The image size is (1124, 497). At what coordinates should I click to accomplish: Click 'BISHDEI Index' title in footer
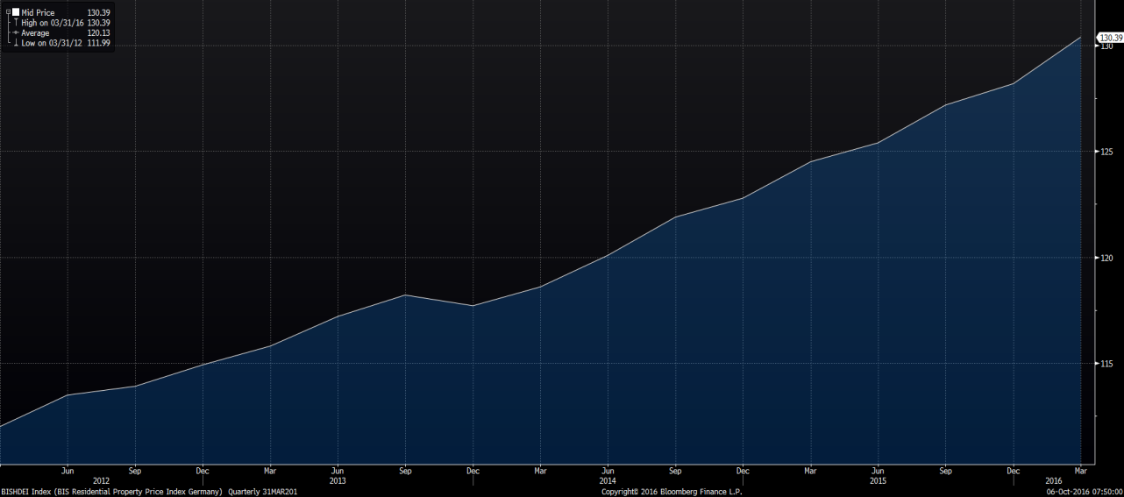(x=26, y=492)
